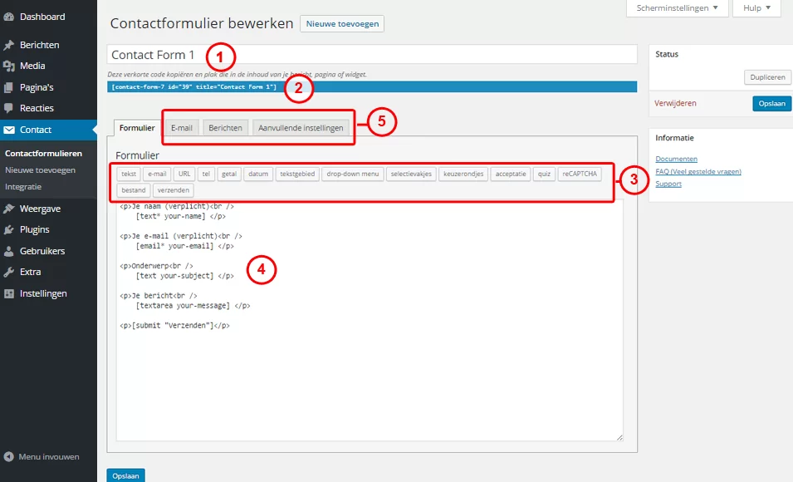Open the Documenten link under Informatie
Image resolution: width=793 pixels, height=482 pixels.
pyautogui.click(x=678, y=158)
